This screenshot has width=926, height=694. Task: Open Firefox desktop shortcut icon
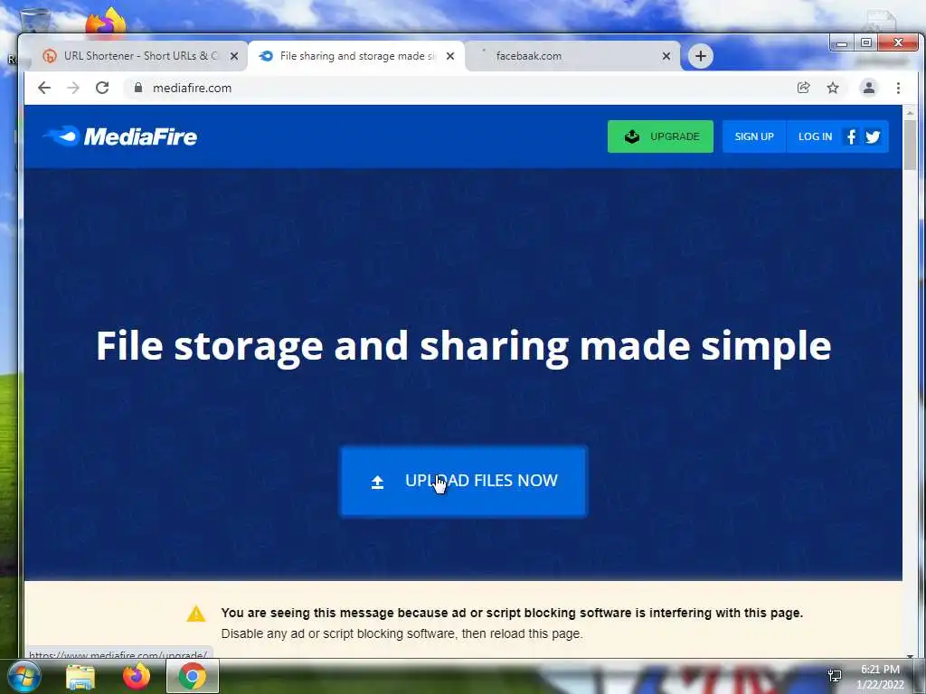tap(107, 23)
